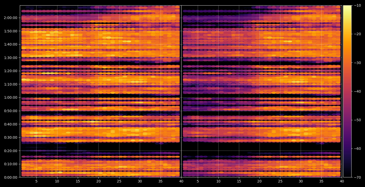Screen dimensions: 365x187
Task: Pick x-axis label 15 under right panel
Action: click(239, 181)
